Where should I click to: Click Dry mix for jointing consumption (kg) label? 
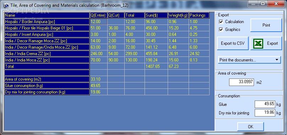coord(47,92)
